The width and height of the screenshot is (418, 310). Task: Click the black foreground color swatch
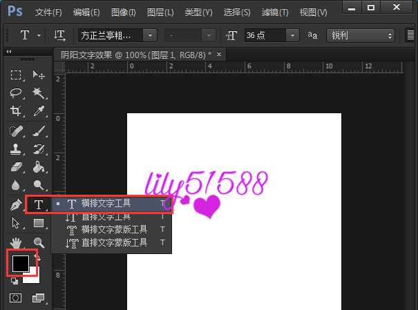pos(20,263)
